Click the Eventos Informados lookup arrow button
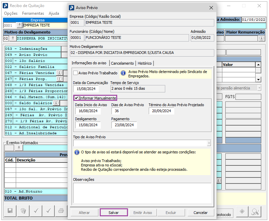This screenshot has width=269, height=221. point(19,148)
